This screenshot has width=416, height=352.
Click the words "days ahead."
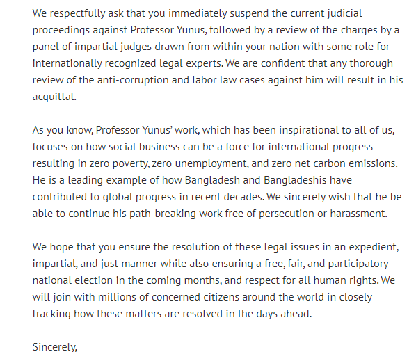[x=284, y=314]
